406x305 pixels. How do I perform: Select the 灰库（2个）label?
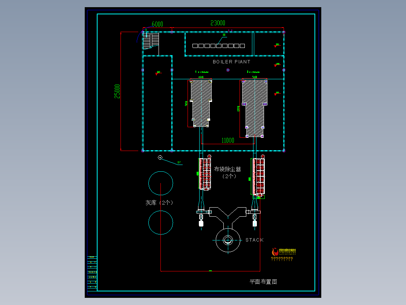[159, 202]
